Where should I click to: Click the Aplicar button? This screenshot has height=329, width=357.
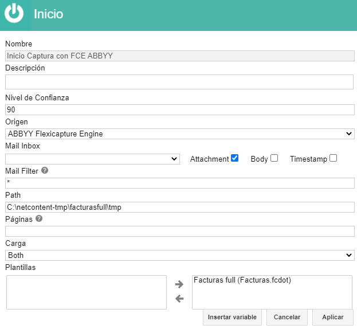[x=332, y=317]
